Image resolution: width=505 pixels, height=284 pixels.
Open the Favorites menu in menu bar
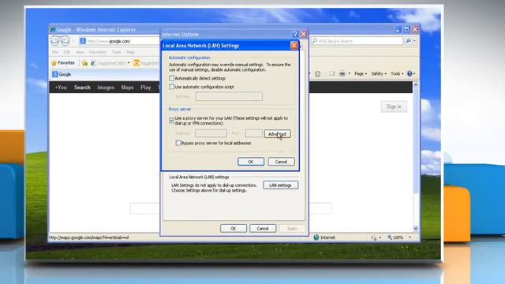coord(98,52)
